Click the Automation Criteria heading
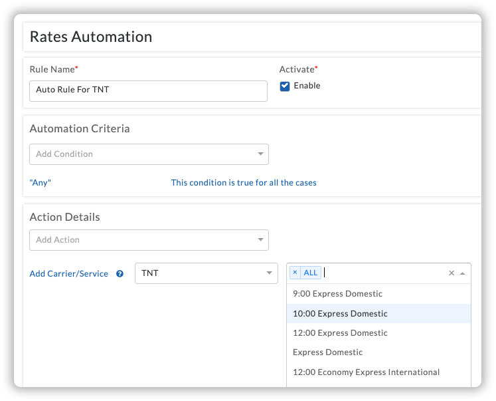 pyautogui.click(x=80, y=128)
